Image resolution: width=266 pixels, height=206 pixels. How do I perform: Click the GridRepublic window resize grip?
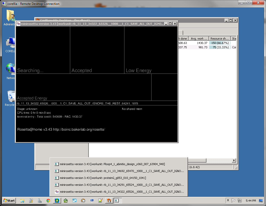click(236, 167)
